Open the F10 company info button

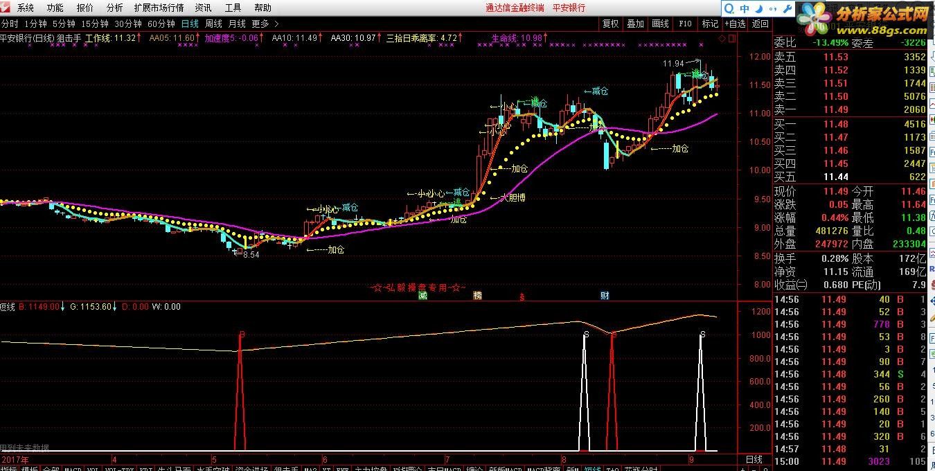pyautogui.click(x=685, y=24)
